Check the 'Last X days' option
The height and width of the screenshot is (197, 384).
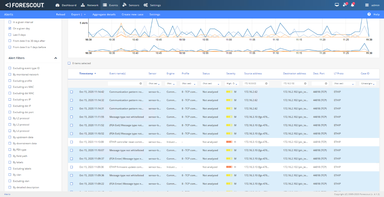pos(10,35)
